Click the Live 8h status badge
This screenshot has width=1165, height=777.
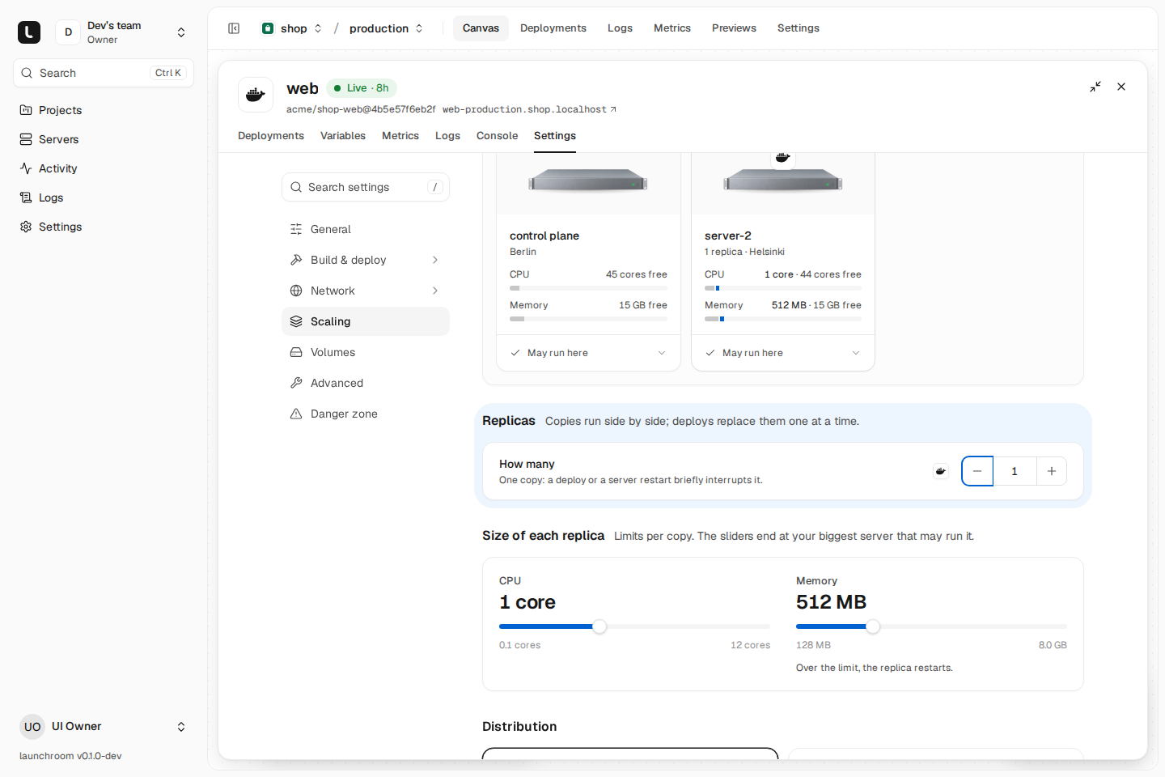coord(362,88)
